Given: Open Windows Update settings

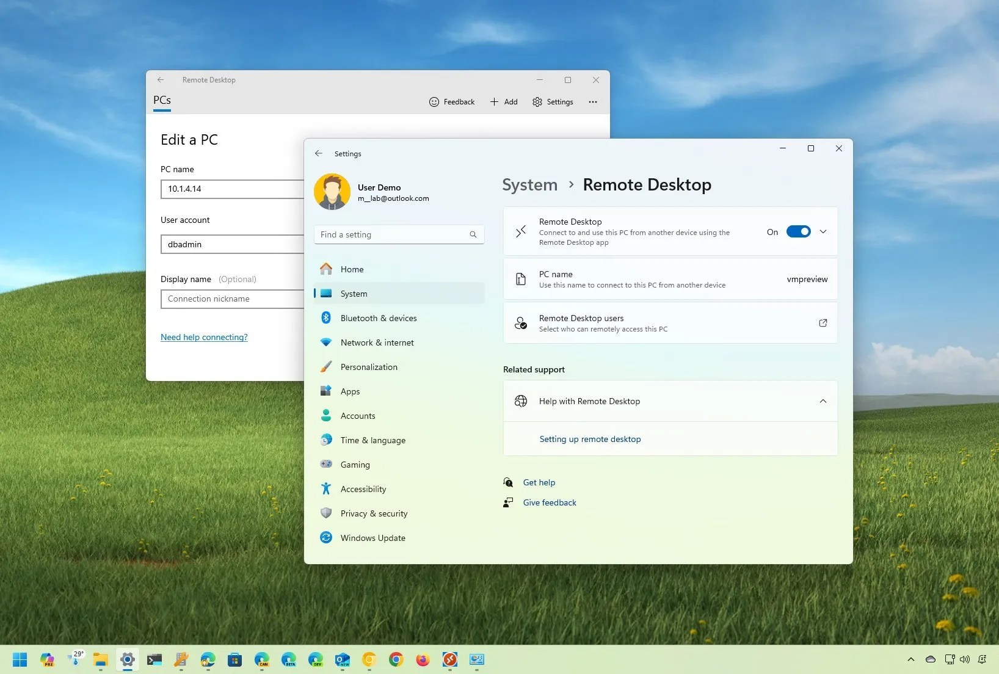Looking at the screenshot, I should 373,537.
